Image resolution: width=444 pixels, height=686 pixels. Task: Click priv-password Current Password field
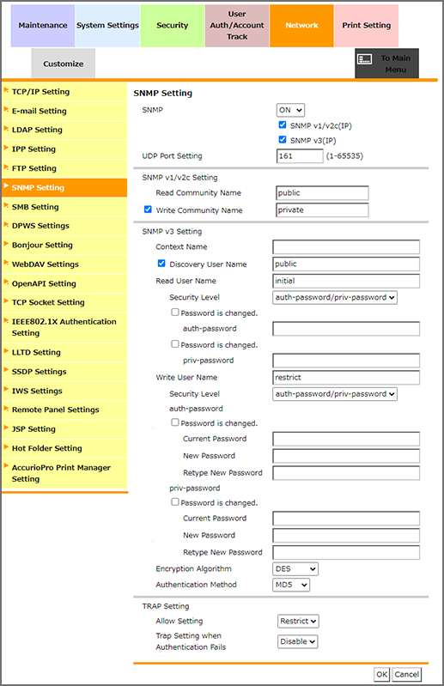(x=346, y=519)
